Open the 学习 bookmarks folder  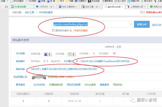pyautogui.click(x=60, y=1)
